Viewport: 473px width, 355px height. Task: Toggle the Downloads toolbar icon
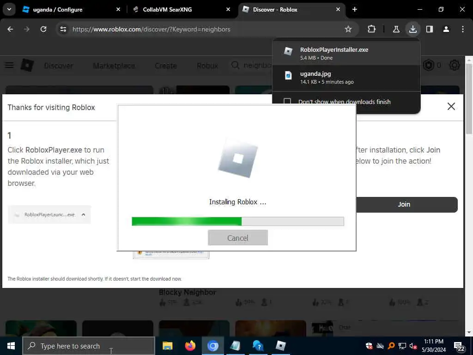[x=412, y=29]
